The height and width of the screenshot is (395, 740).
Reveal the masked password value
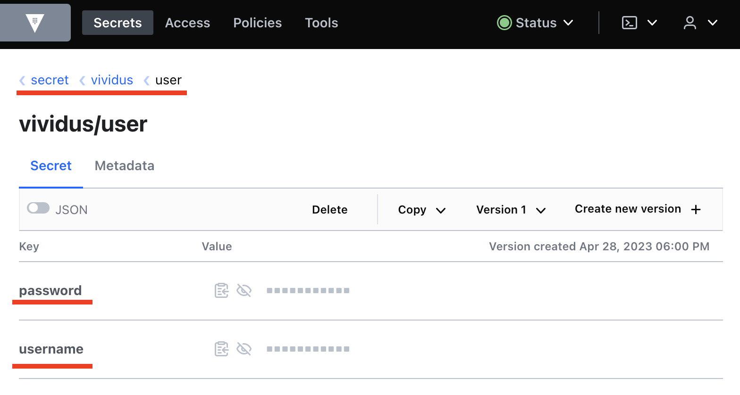[244, 290]
